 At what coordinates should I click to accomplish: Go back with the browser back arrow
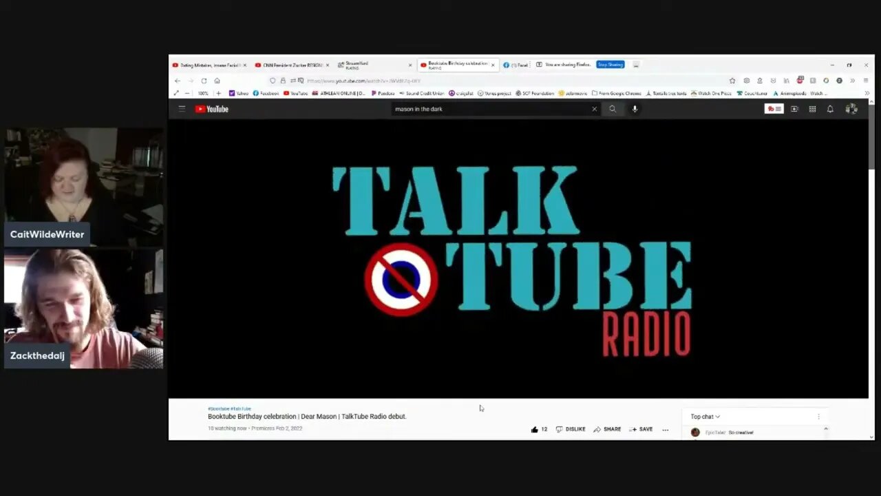pos(177,81)
